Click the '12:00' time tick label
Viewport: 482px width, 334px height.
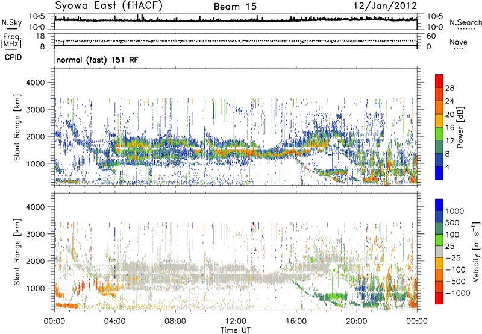(236, 321)
